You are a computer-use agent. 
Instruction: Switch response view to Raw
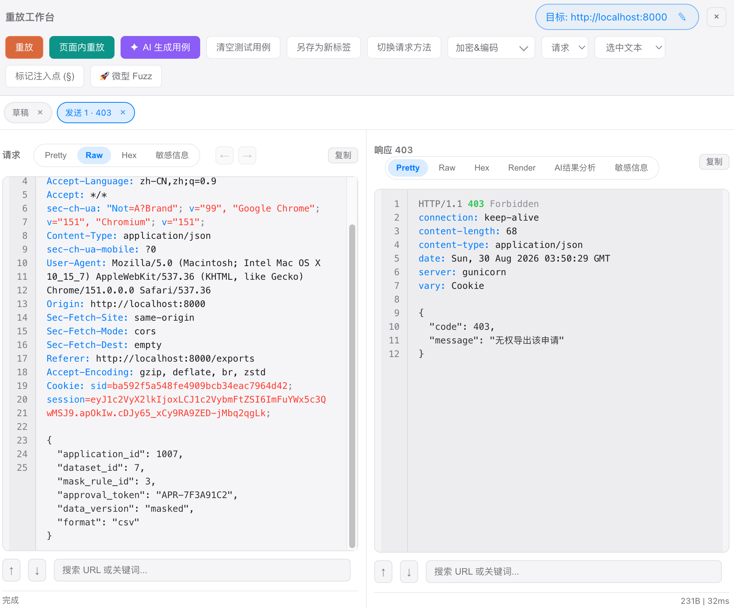point(447,168)
